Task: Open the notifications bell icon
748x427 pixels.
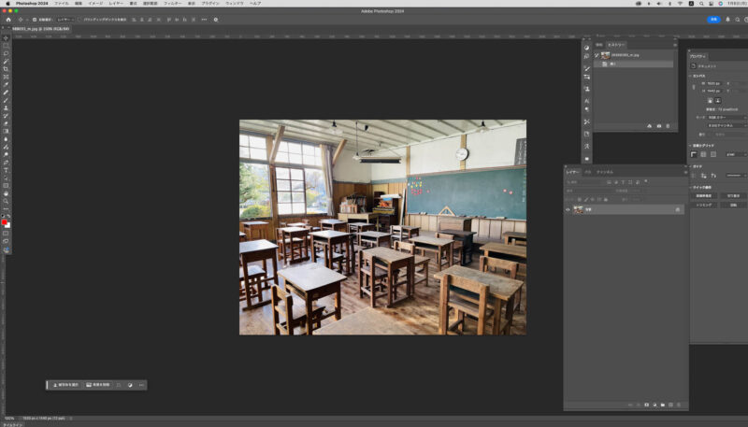Action: [x=727, y=20]
